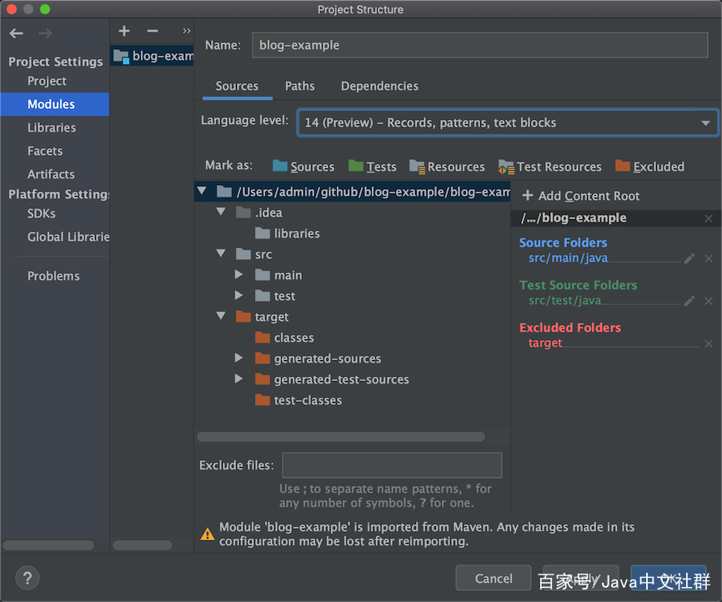
Task: Open the help question mark button
Action: coord(28,578)
